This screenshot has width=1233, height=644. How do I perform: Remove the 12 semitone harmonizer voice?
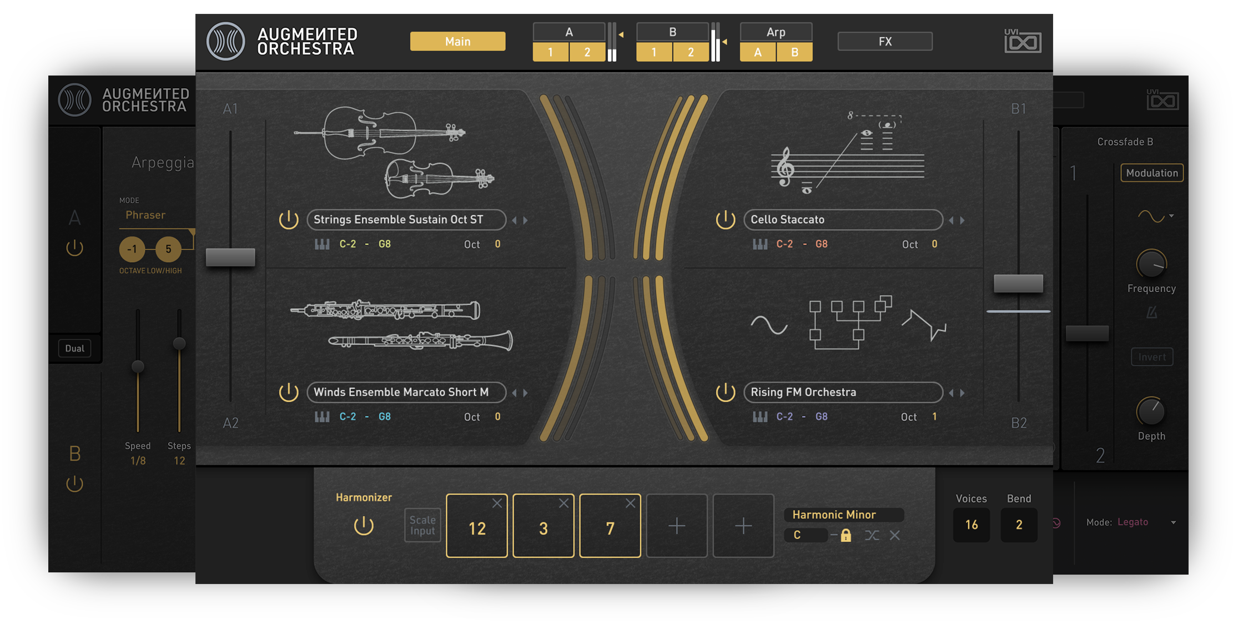[497, 503]
